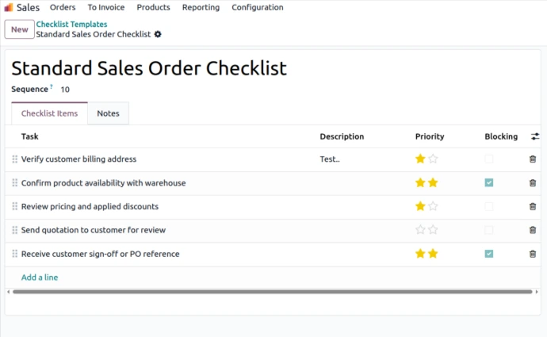
Task: Uncheck Blocking for Confirm product availability
Action: pyautogui.click(x=489, y=183)
